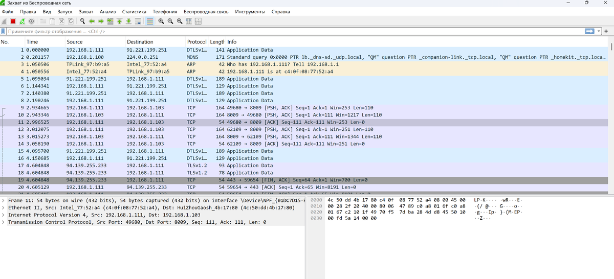This screenshot has width=614, height=279.
Task: Open the Анализ menu
Action: pos(108,11)
